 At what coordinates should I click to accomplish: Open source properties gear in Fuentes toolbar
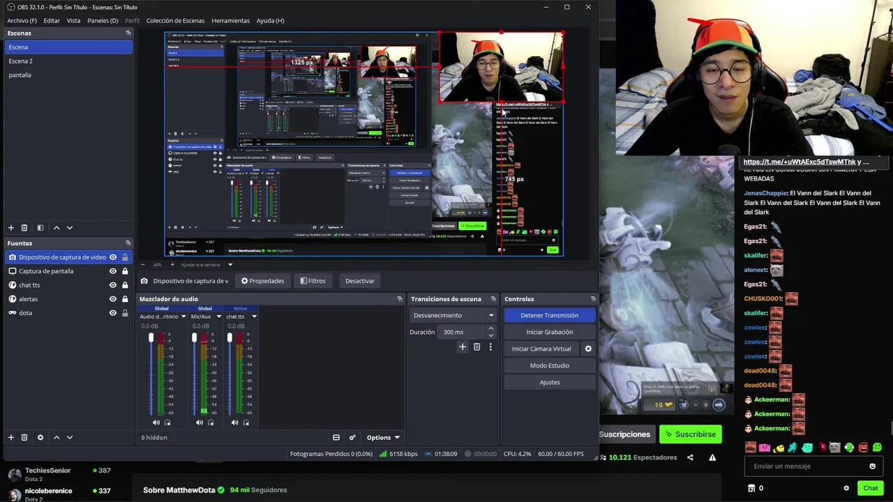tap(40, 437)
